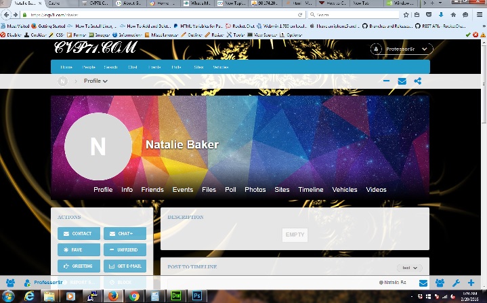Click the bookmark star icon in the Firefox toolbar
The width and height of the screenshot is (487, 303).
click(406, 15)
